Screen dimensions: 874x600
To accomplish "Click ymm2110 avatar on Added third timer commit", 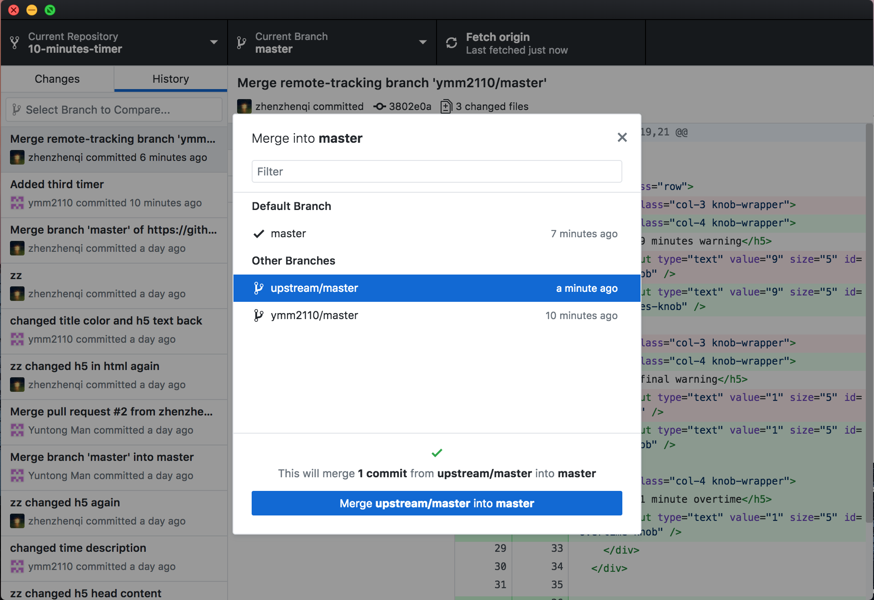I will tap(17, 203).
